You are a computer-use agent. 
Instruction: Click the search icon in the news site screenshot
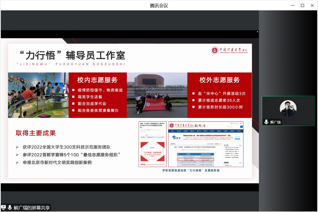241,127
